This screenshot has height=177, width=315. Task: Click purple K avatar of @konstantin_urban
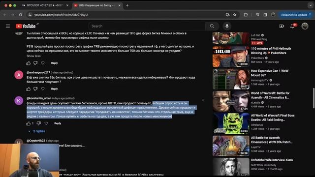(19, 100)
